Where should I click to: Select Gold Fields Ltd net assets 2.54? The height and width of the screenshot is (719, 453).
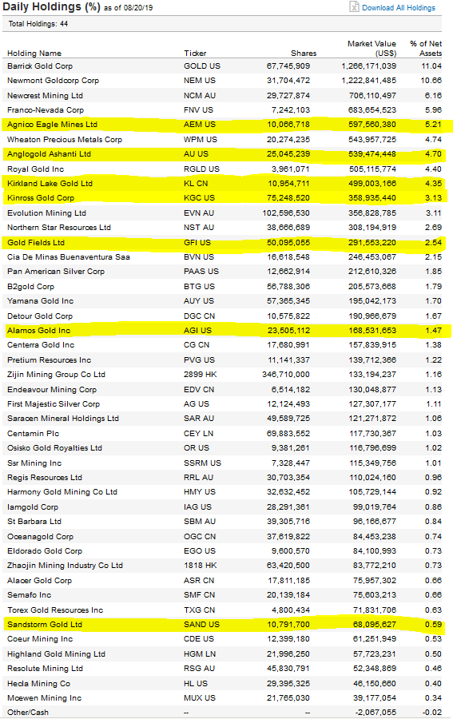coord(433,243)
